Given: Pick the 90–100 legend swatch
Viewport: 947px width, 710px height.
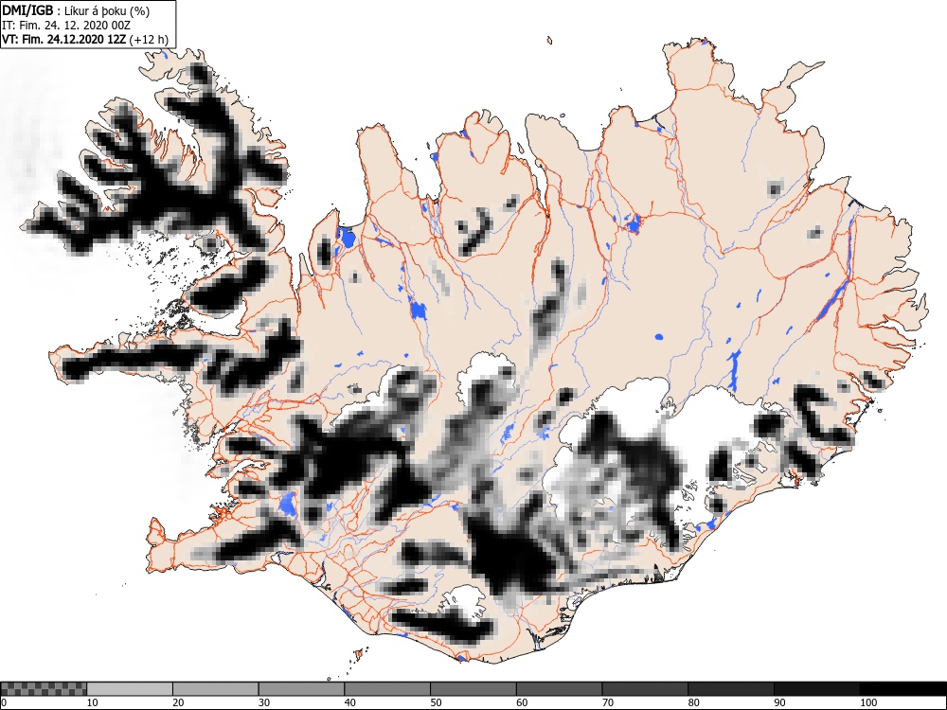Looking at the screenshot, I should click(816, 689).
